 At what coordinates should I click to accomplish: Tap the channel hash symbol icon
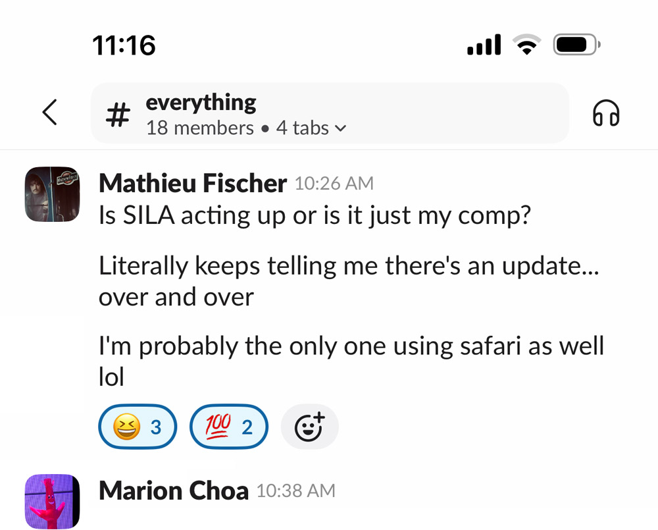(x=118, y=115)
